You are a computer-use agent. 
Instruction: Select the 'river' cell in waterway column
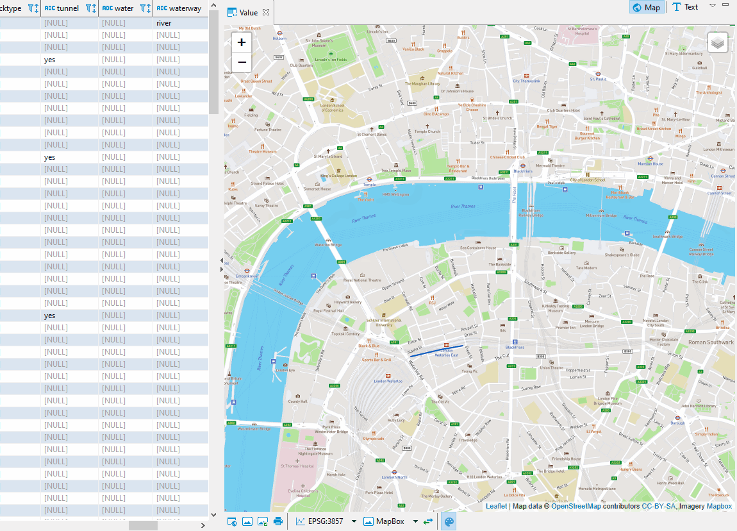tap(181, 23)
